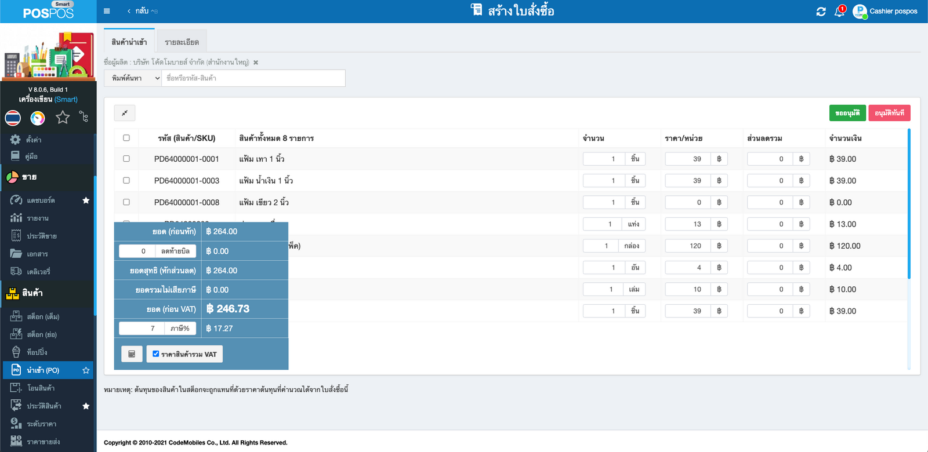Image resolution: width=928 pixels, height=452 pixels.
Task: Click the refresh sync icon
Action: (x=821, y=12)
